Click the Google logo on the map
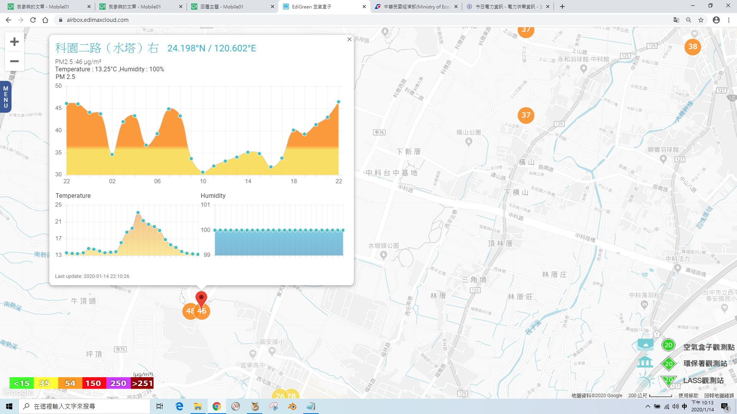Image resolution: width=737 pixels, height=414 pixels. point(18,393)
